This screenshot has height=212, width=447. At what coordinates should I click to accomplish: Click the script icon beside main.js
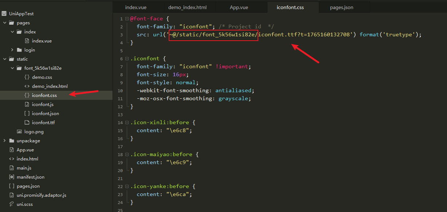pyautogui.click(x=12, y=168)
